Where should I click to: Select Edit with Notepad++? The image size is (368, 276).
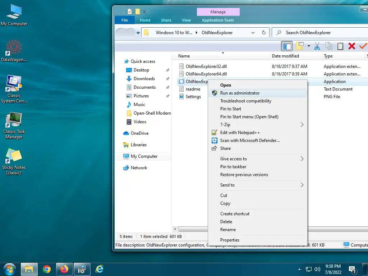pos(257,133)
